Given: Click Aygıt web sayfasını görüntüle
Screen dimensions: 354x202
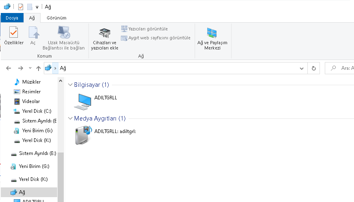Looking at the screenshot, I should [156, 38].
